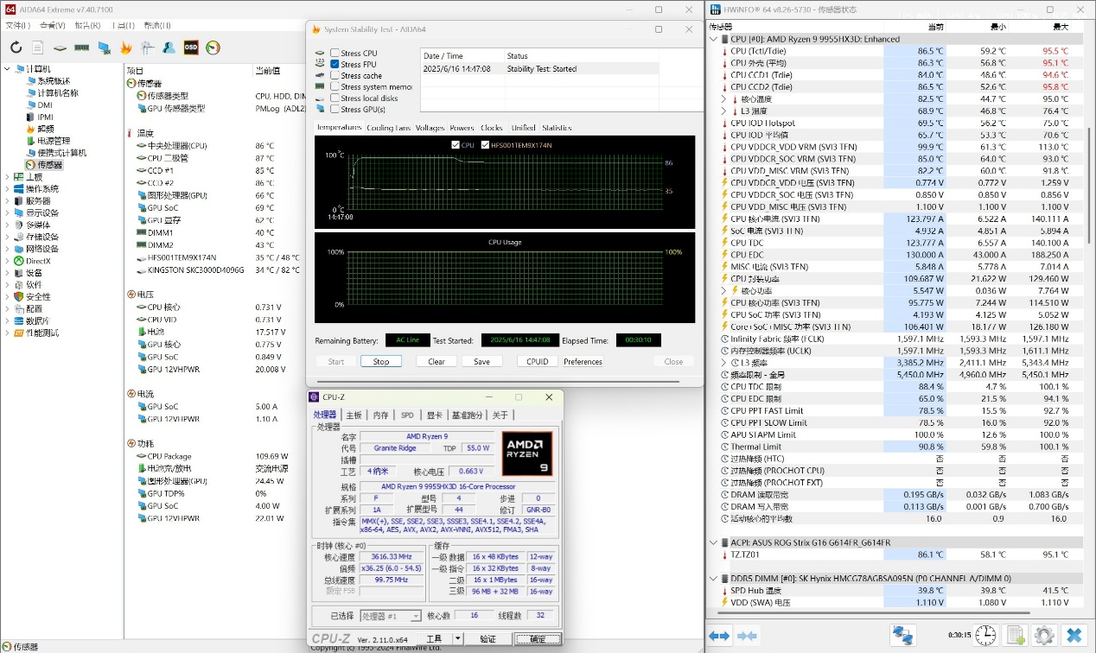Image resolution: width=1096 pixels, height=653 pixels.
Task: Open the Report page icon in AIDA64 toolbar
Action: pos(38,48)
